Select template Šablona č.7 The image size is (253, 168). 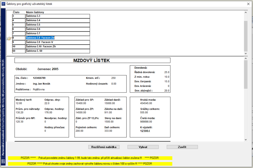(x=58, y=33)
